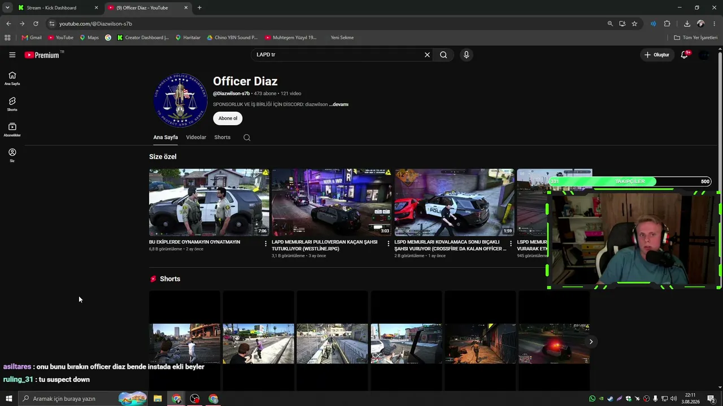The image size is (723, 406).
Task: Open Chrome downloads
Action: [x=687, y=24]
